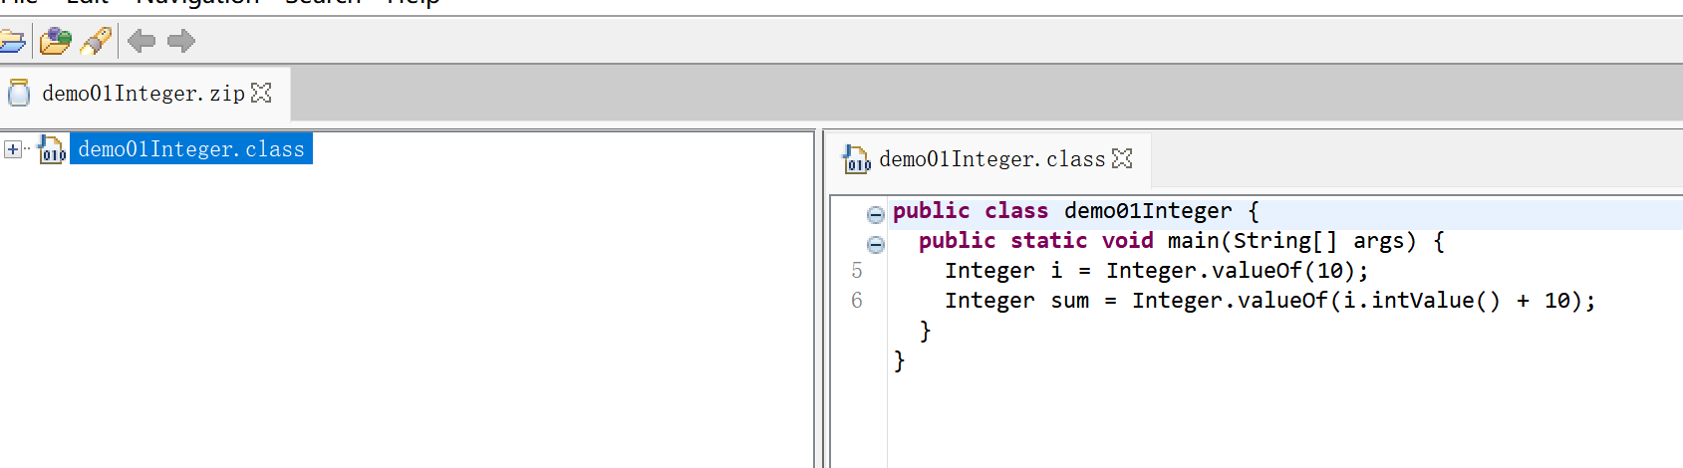This screenshot has width=1683, height=468.
Task: Close the demo01Integer.class editor tab
Action: pos(1122,158)
